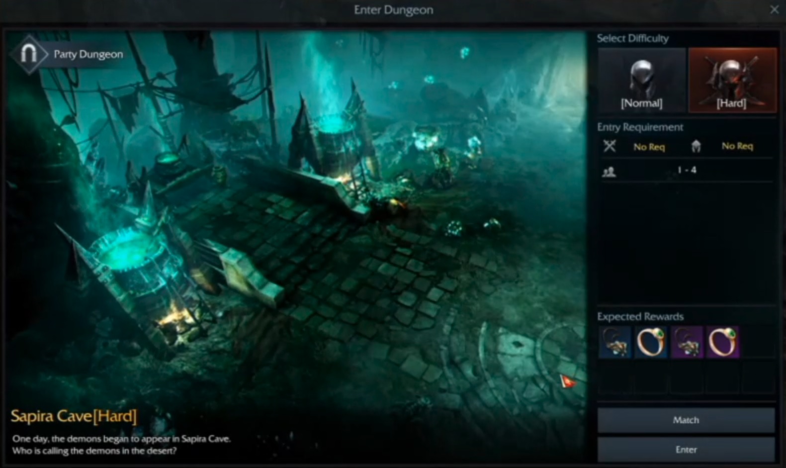Click the 1 - 4 party size value
Screen dimensions: 786x468
pyautogui.click(x=687, y=170)
